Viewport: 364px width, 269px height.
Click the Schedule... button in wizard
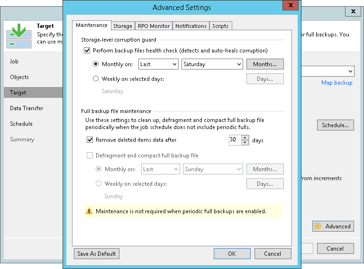click(x=336, y=125)
